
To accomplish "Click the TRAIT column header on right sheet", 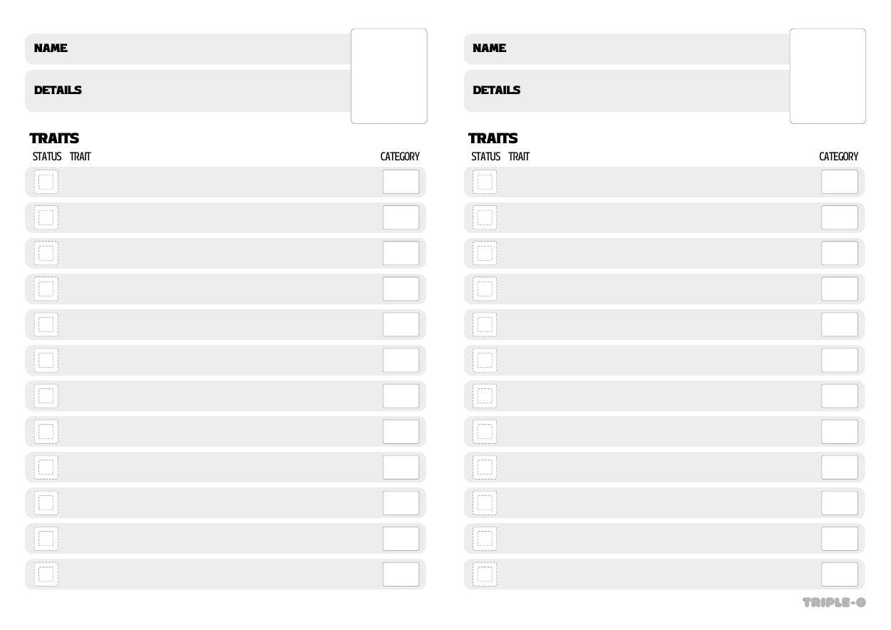I will pos(519,157).
